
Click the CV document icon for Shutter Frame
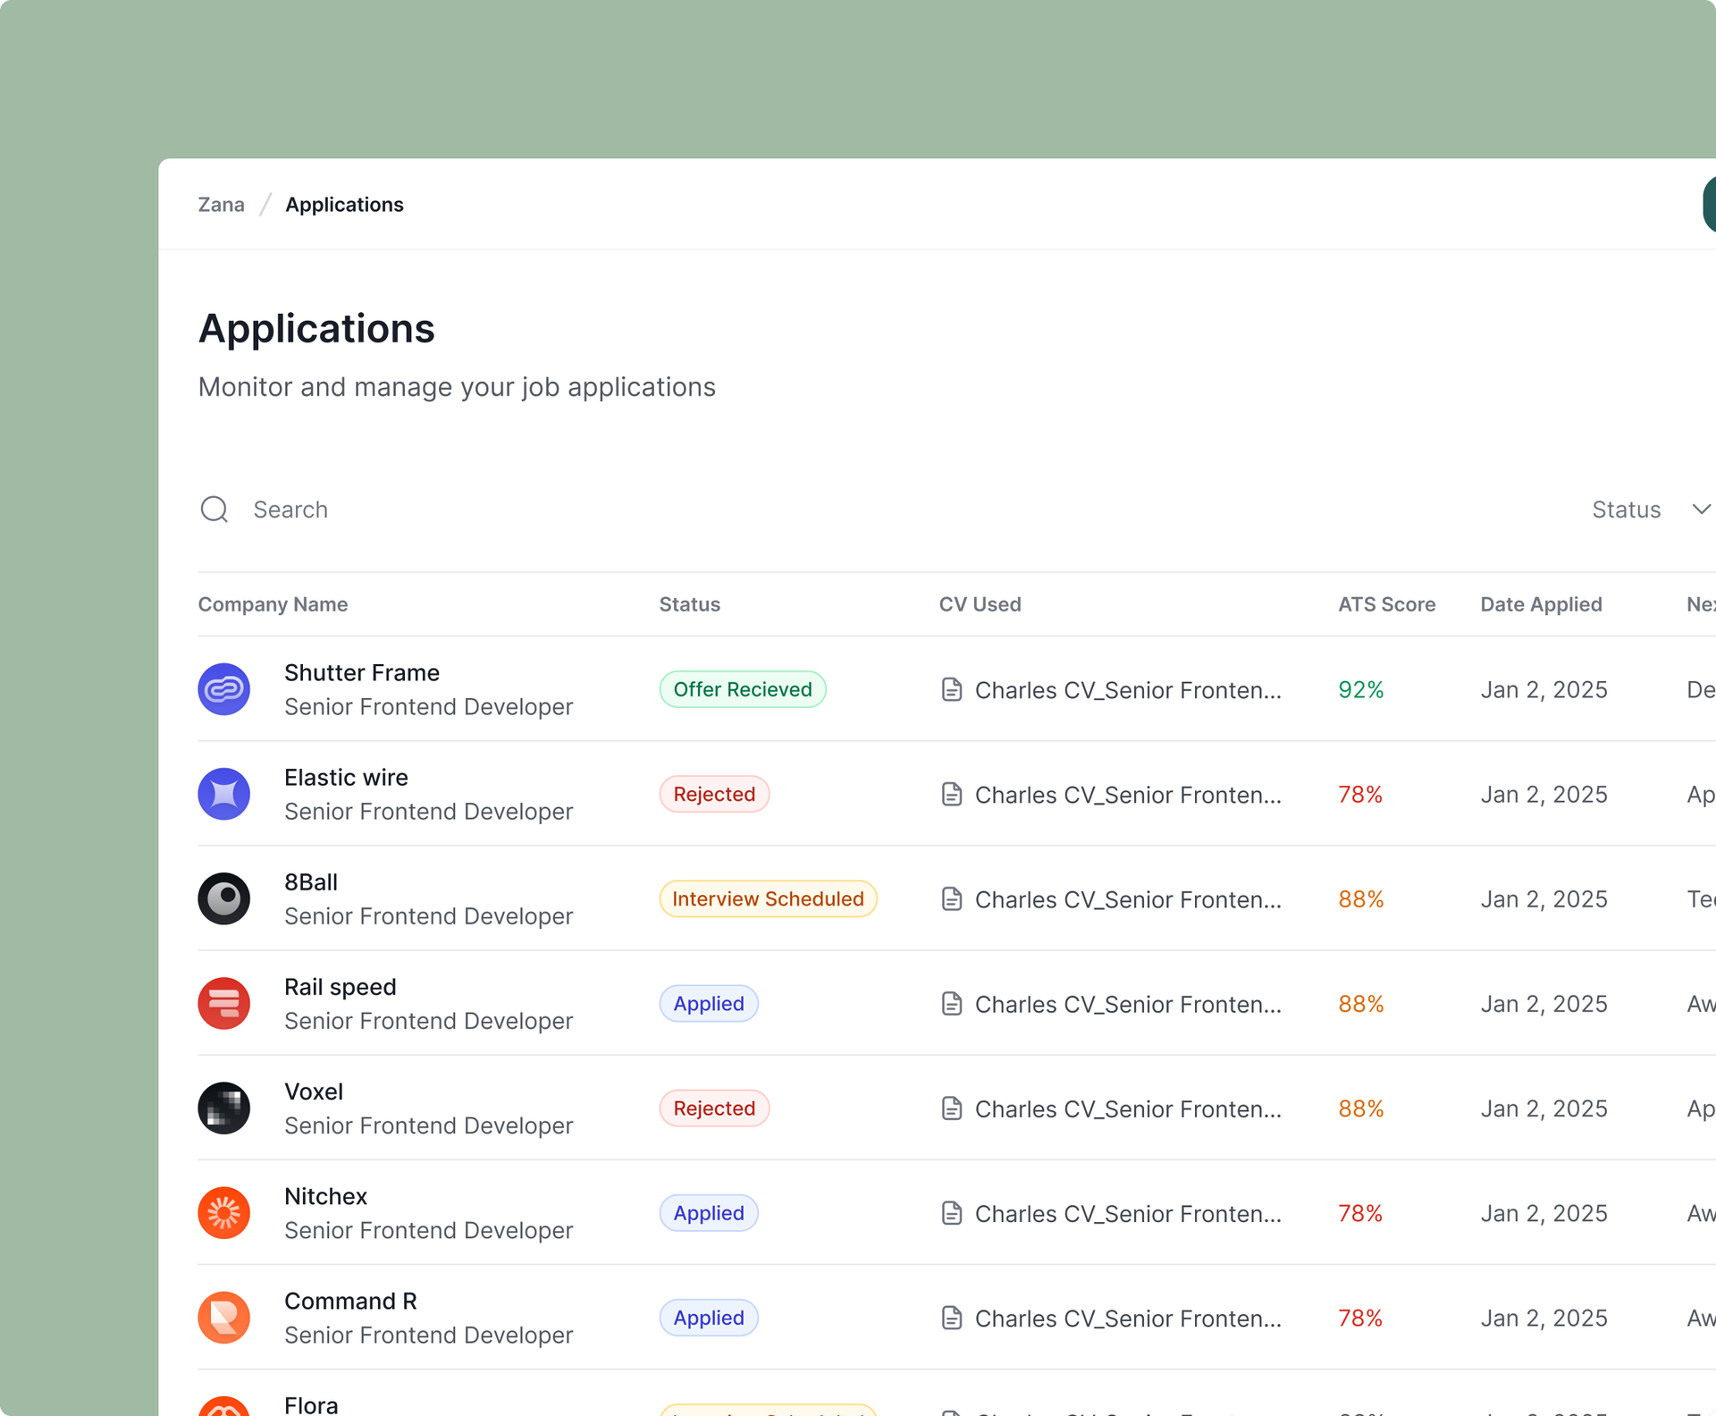coord(952,689)
